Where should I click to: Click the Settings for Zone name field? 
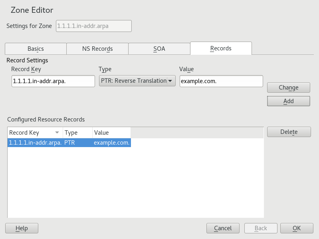[94, 26]
